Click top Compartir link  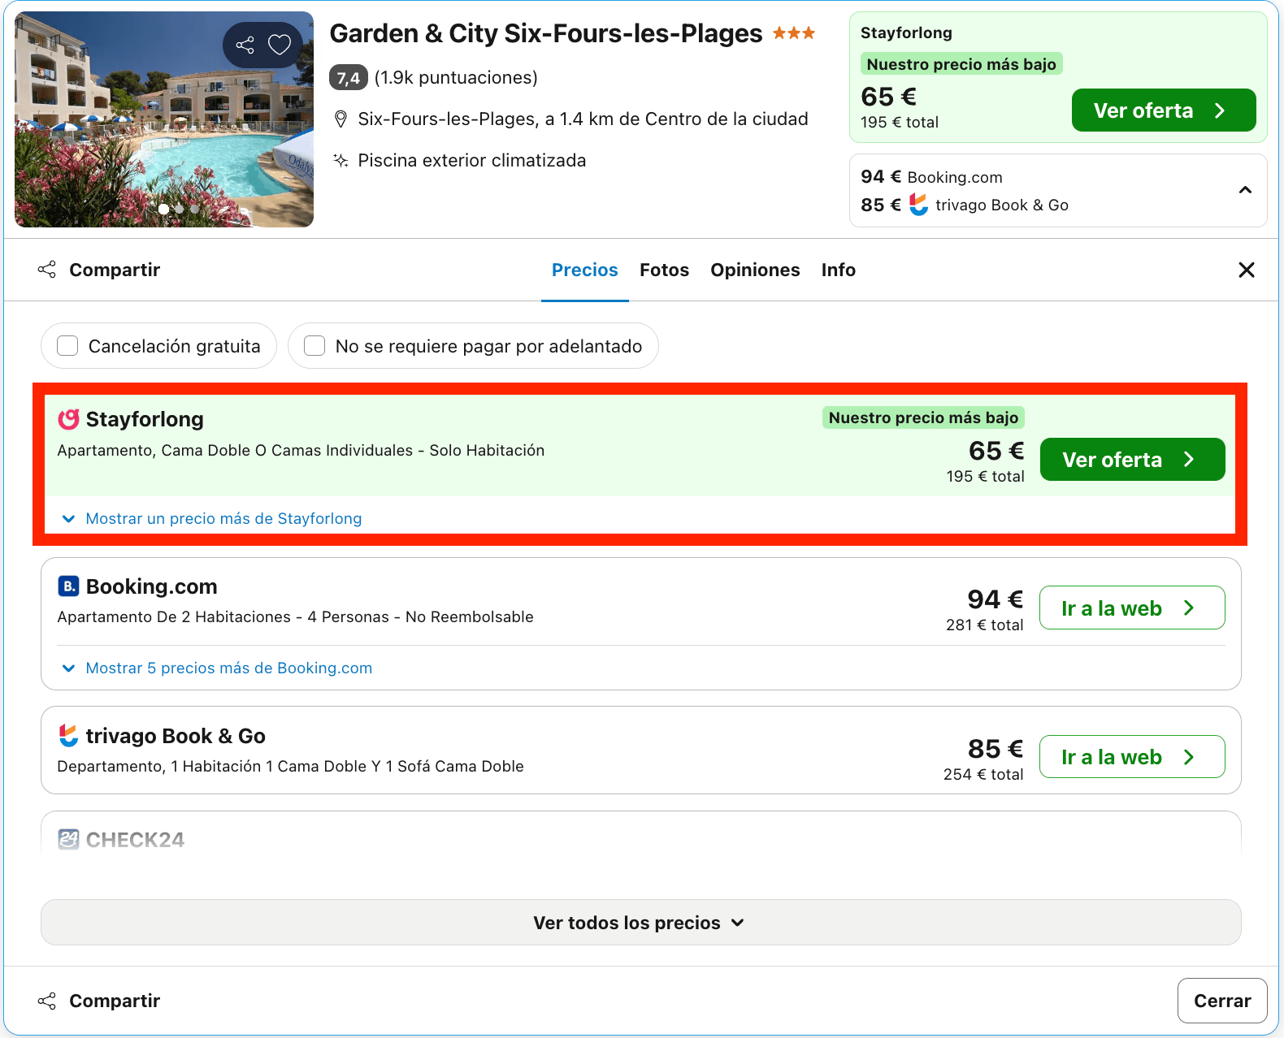tap(115, 270)
